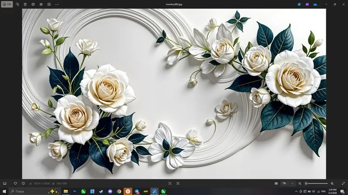This screenshot has height=195, width=348.
Task: Open the clock showing 2:45 PM
Action: point(332,192)
